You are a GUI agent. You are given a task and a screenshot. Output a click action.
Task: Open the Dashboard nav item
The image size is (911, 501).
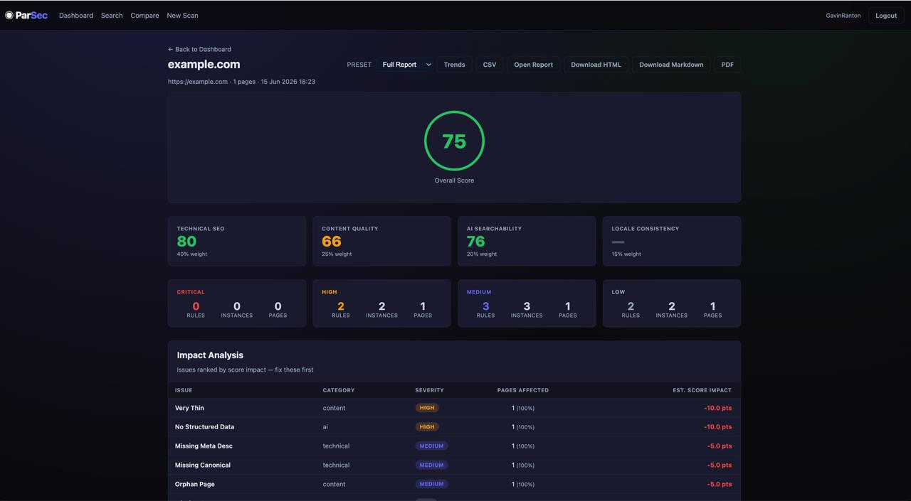[76, 16]
